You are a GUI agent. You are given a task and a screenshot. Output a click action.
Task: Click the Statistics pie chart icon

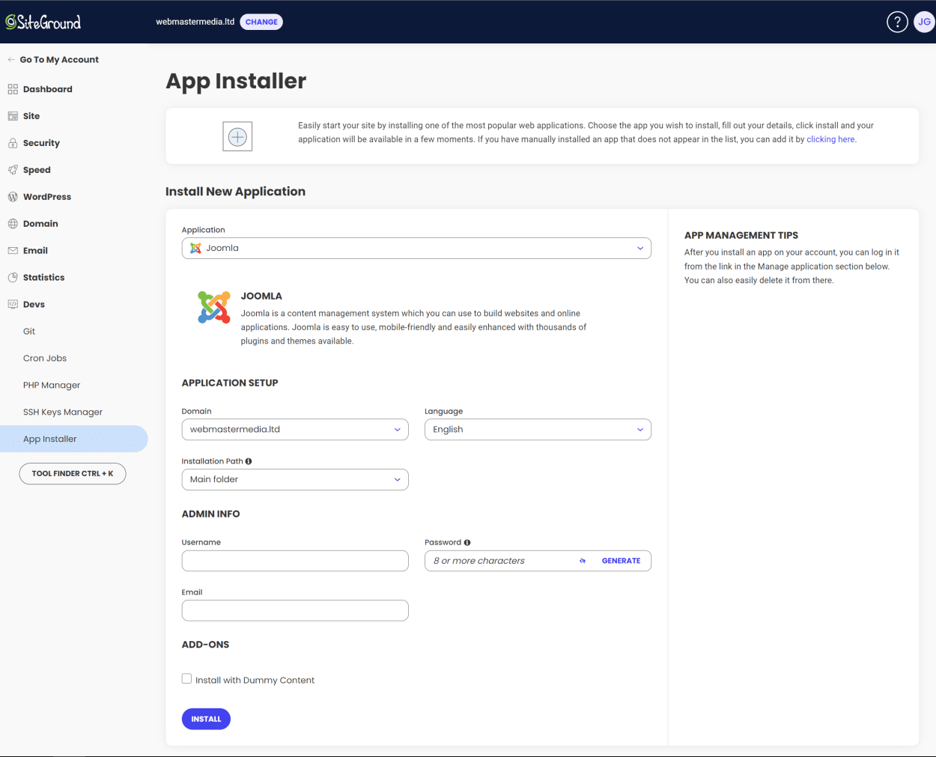click(x=13, y=278)
